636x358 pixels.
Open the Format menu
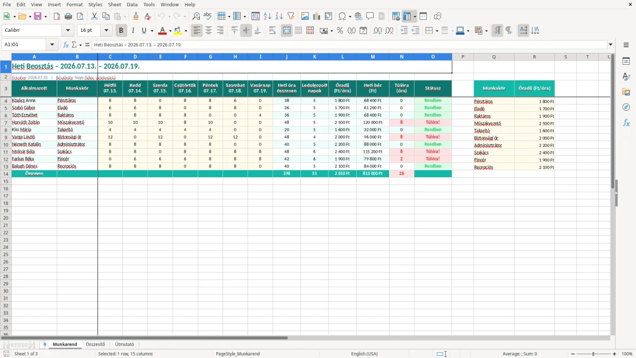74,4
